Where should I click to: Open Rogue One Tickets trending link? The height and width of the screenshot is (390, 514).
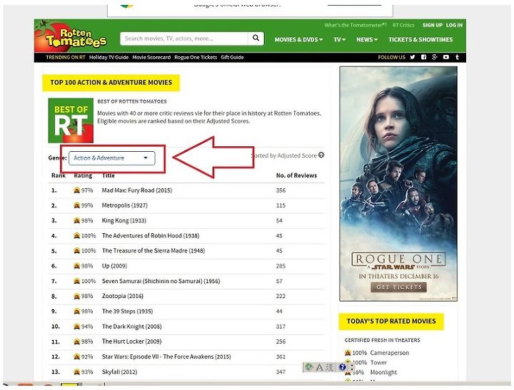pos(196,57)
